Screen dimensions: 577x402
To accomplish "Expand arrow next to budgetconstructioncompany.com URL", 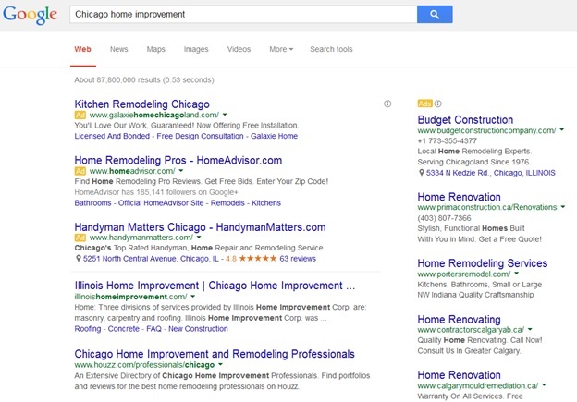I will [x=562, y=129].
